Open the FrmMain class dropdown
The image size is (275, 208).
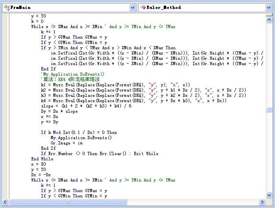133,8
